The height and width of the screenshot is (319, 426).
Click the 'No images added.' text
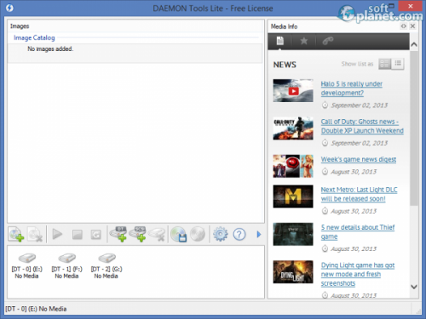tap(50, 48)
